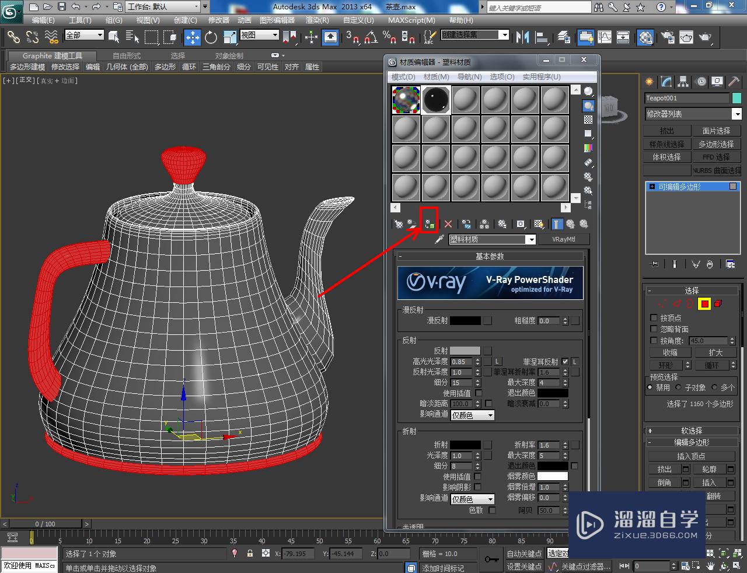Open Select by Name list tool
This screenshot has height=573, width=747.
click(x=132, y=37)
